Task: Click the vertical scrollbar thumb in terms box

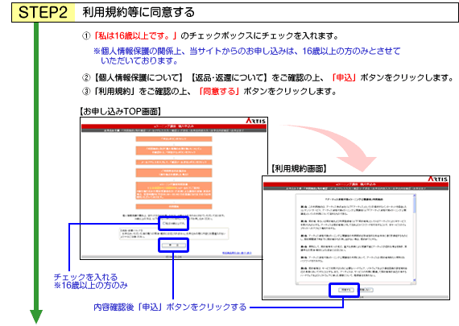Action: point(414,204)
